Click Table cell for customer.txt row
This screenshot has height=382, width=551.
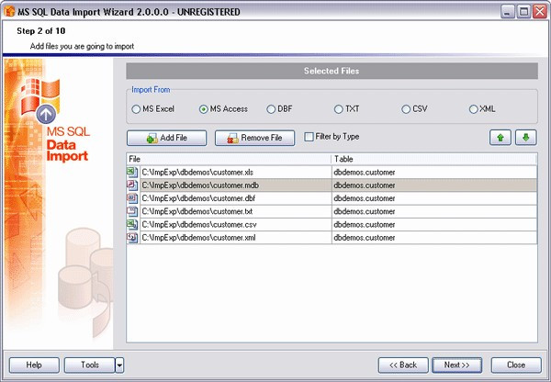tap(434, 211)
